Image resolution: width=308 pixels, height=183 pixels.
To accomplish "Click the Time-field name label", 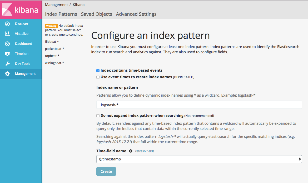I will point(111,151).
